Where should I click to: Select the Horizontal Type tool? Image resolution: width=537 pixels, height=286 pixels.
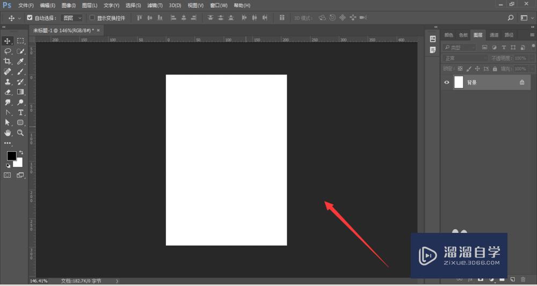(x=20, y=113)
